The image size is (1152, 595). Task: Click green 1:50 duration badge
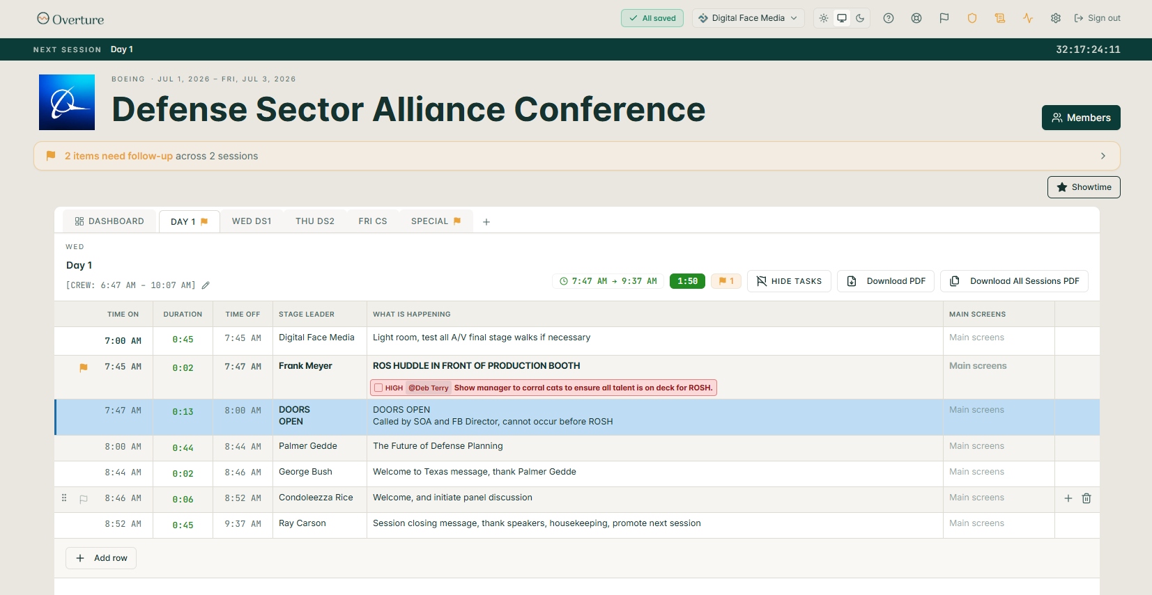point(687,281)
